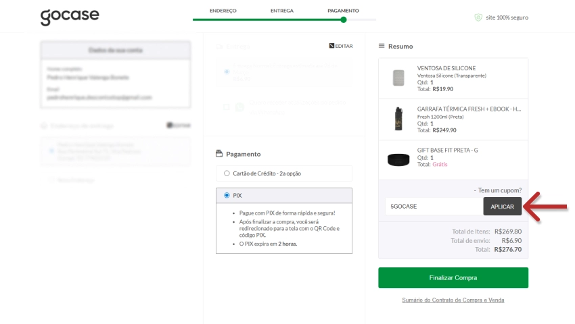Image resolution: width=575 pixels, height=324 pixels.
Task: Click 'site 100% seguro' text
Action: pyautogui.click(x=507, y=17)
